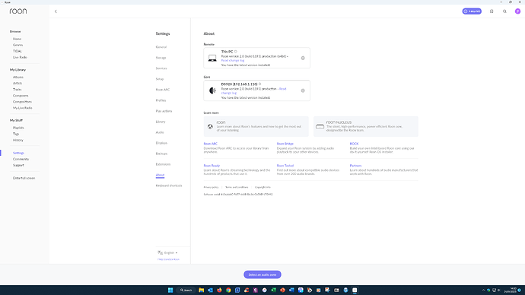
Task: Open the bookmarks icon in the header
Action: (x=492, y=11)
